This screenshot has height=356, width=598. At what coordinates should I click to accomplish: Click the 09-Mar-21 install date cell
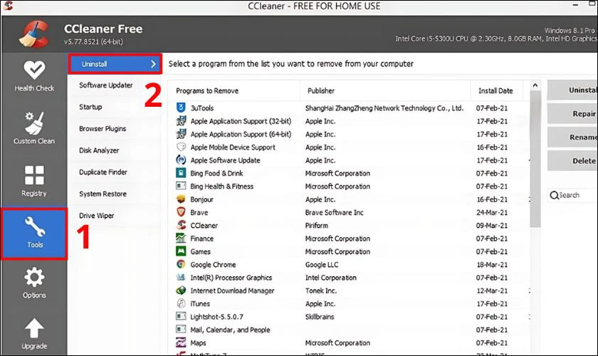492,226
